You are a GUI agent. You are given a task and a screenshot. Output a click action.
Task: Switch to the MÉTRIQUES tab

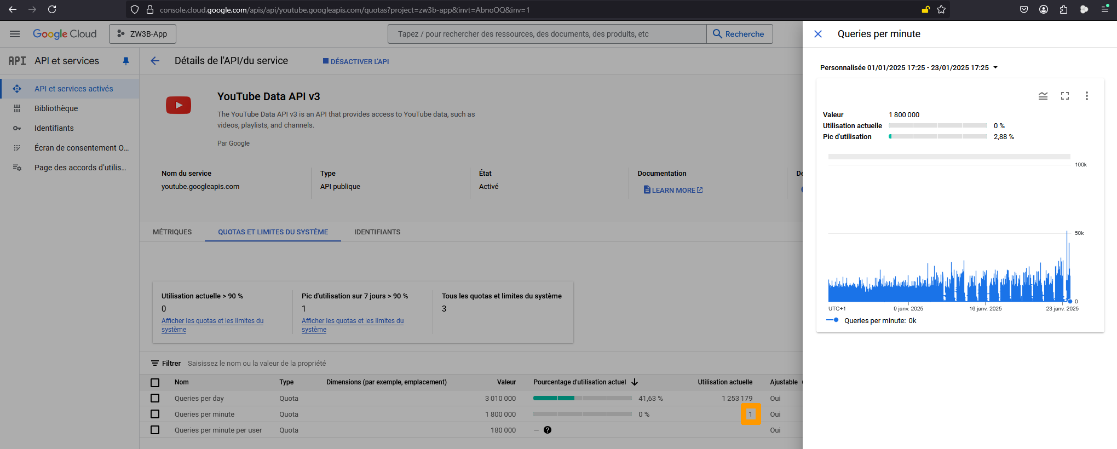pos(172,232)
